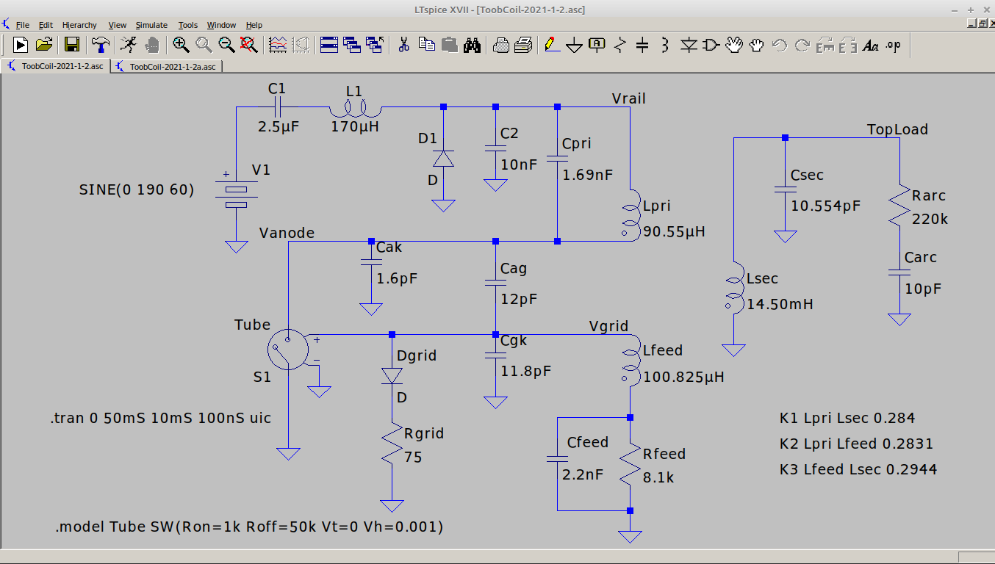This screenshot has height=564, width=995.
Task: Click the Print icon
Action: (x=523, y=45)
